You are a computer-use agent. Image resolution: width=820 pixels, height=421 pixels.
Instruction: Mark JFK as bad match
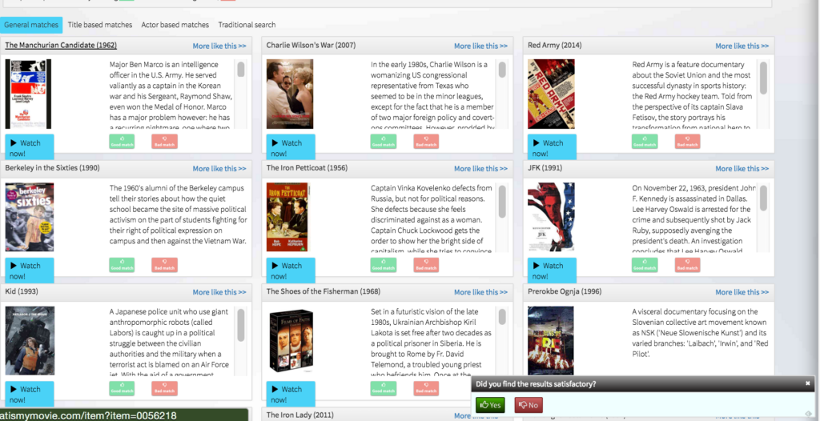687,265
